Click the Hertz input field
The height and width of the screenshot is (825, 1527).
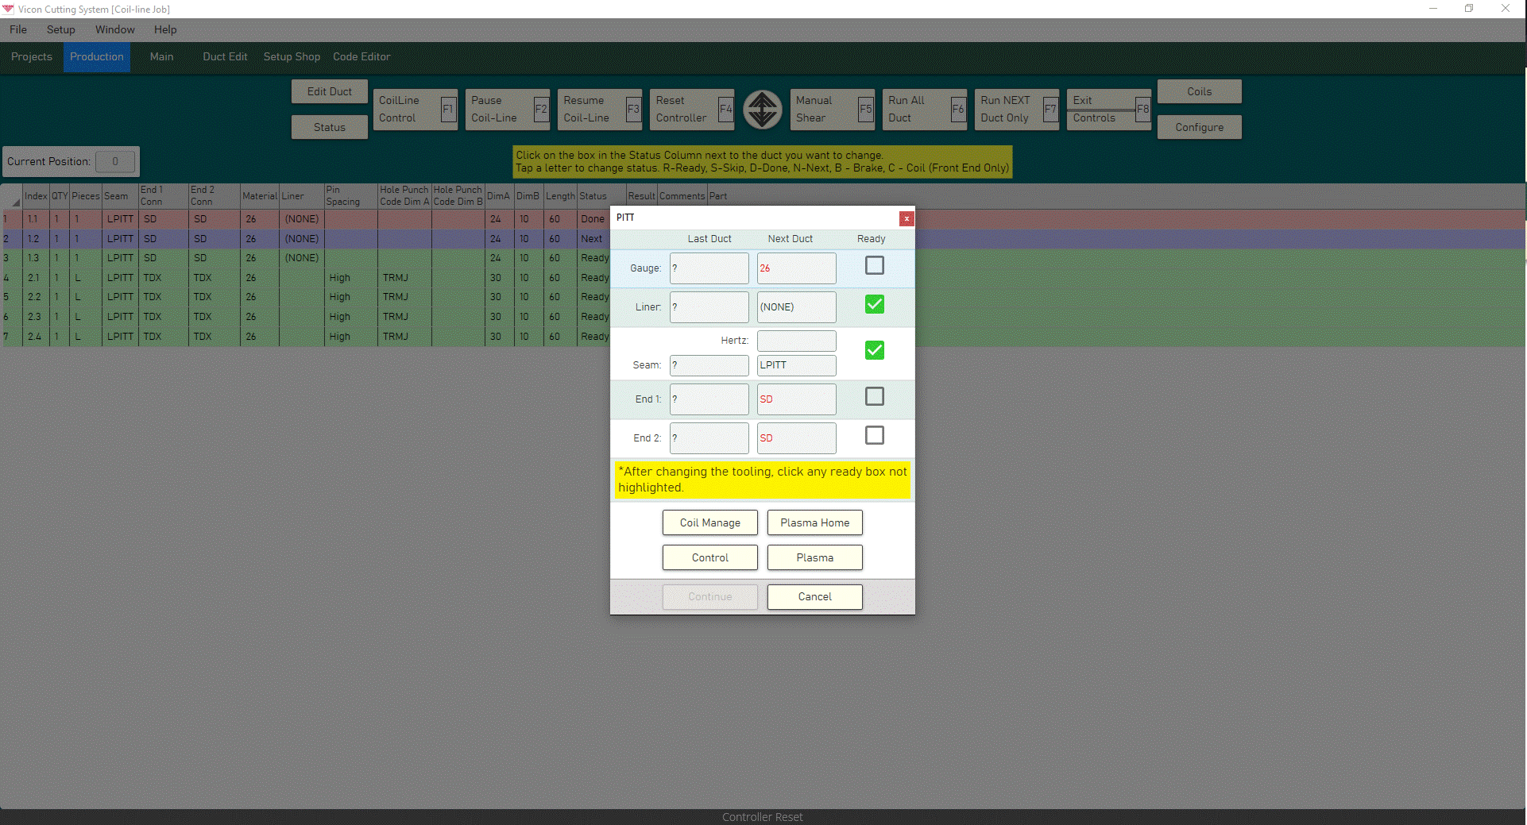796,341
